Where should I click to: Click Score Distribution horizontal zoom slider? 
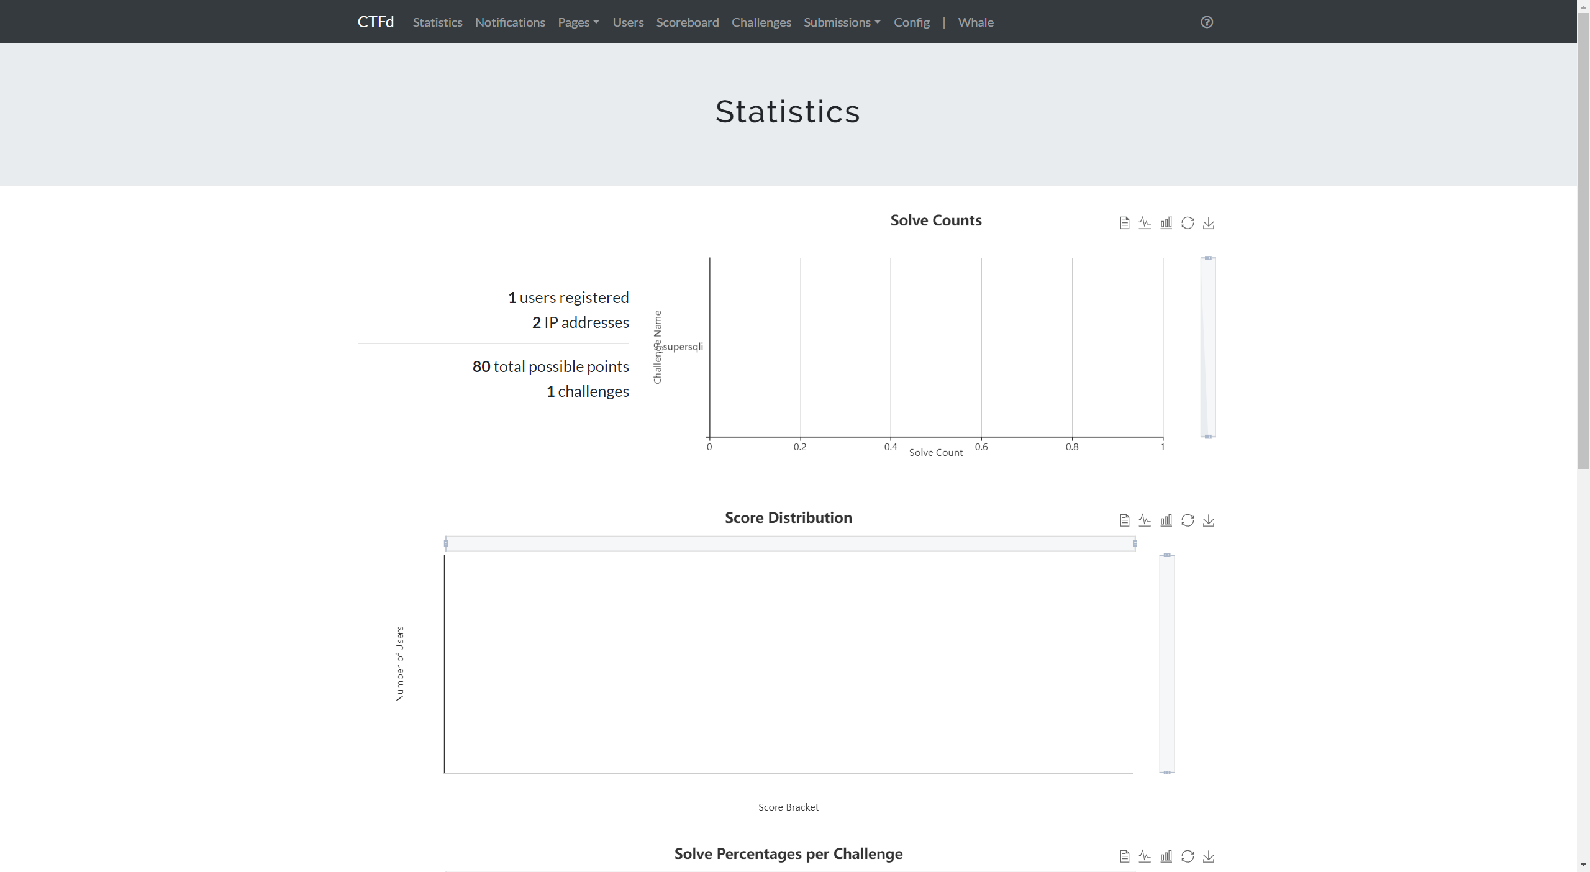(790, 543)
